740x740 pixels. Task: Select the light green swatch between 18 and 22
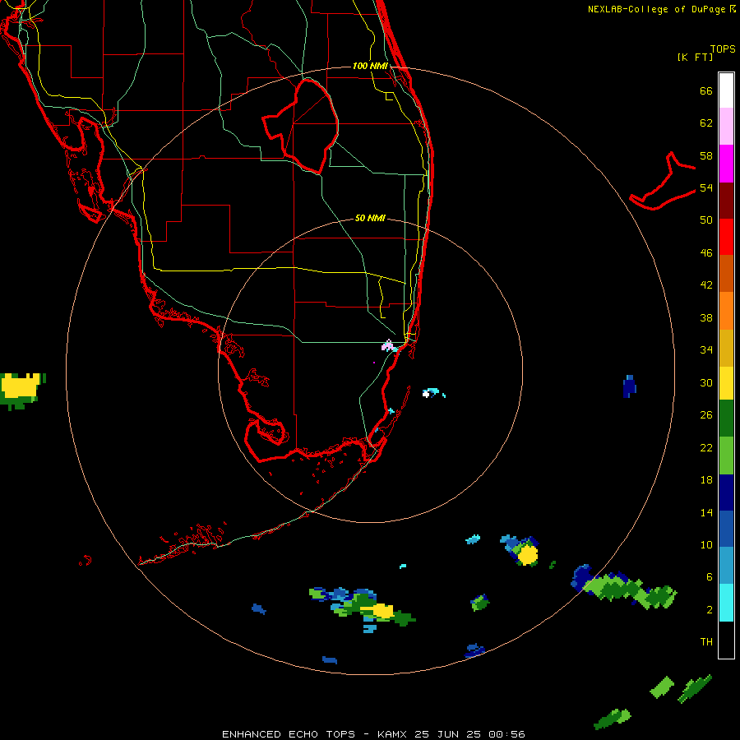tap(726, 456)
